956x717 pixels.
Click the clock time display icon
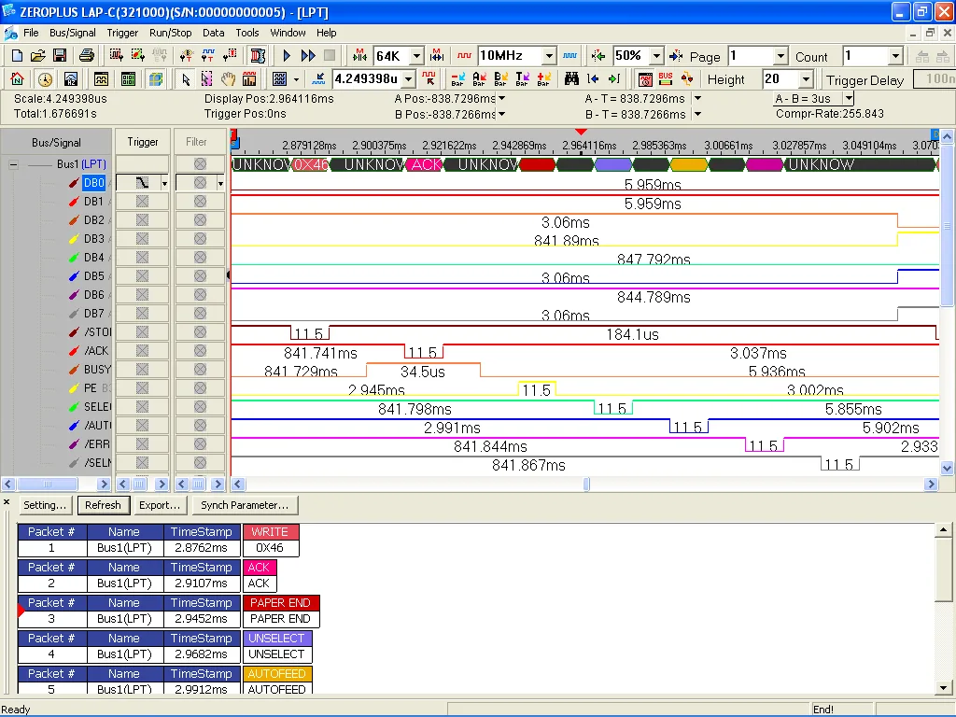[45, 79]
